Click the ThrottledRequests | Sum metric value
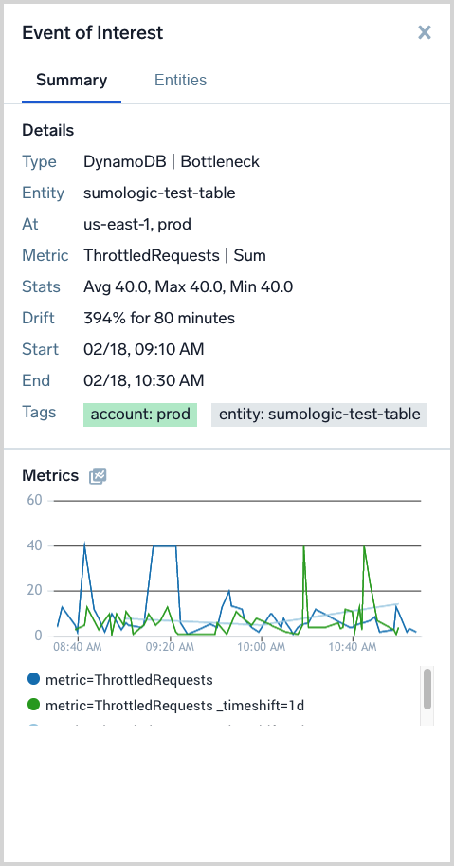 point(174,256)
